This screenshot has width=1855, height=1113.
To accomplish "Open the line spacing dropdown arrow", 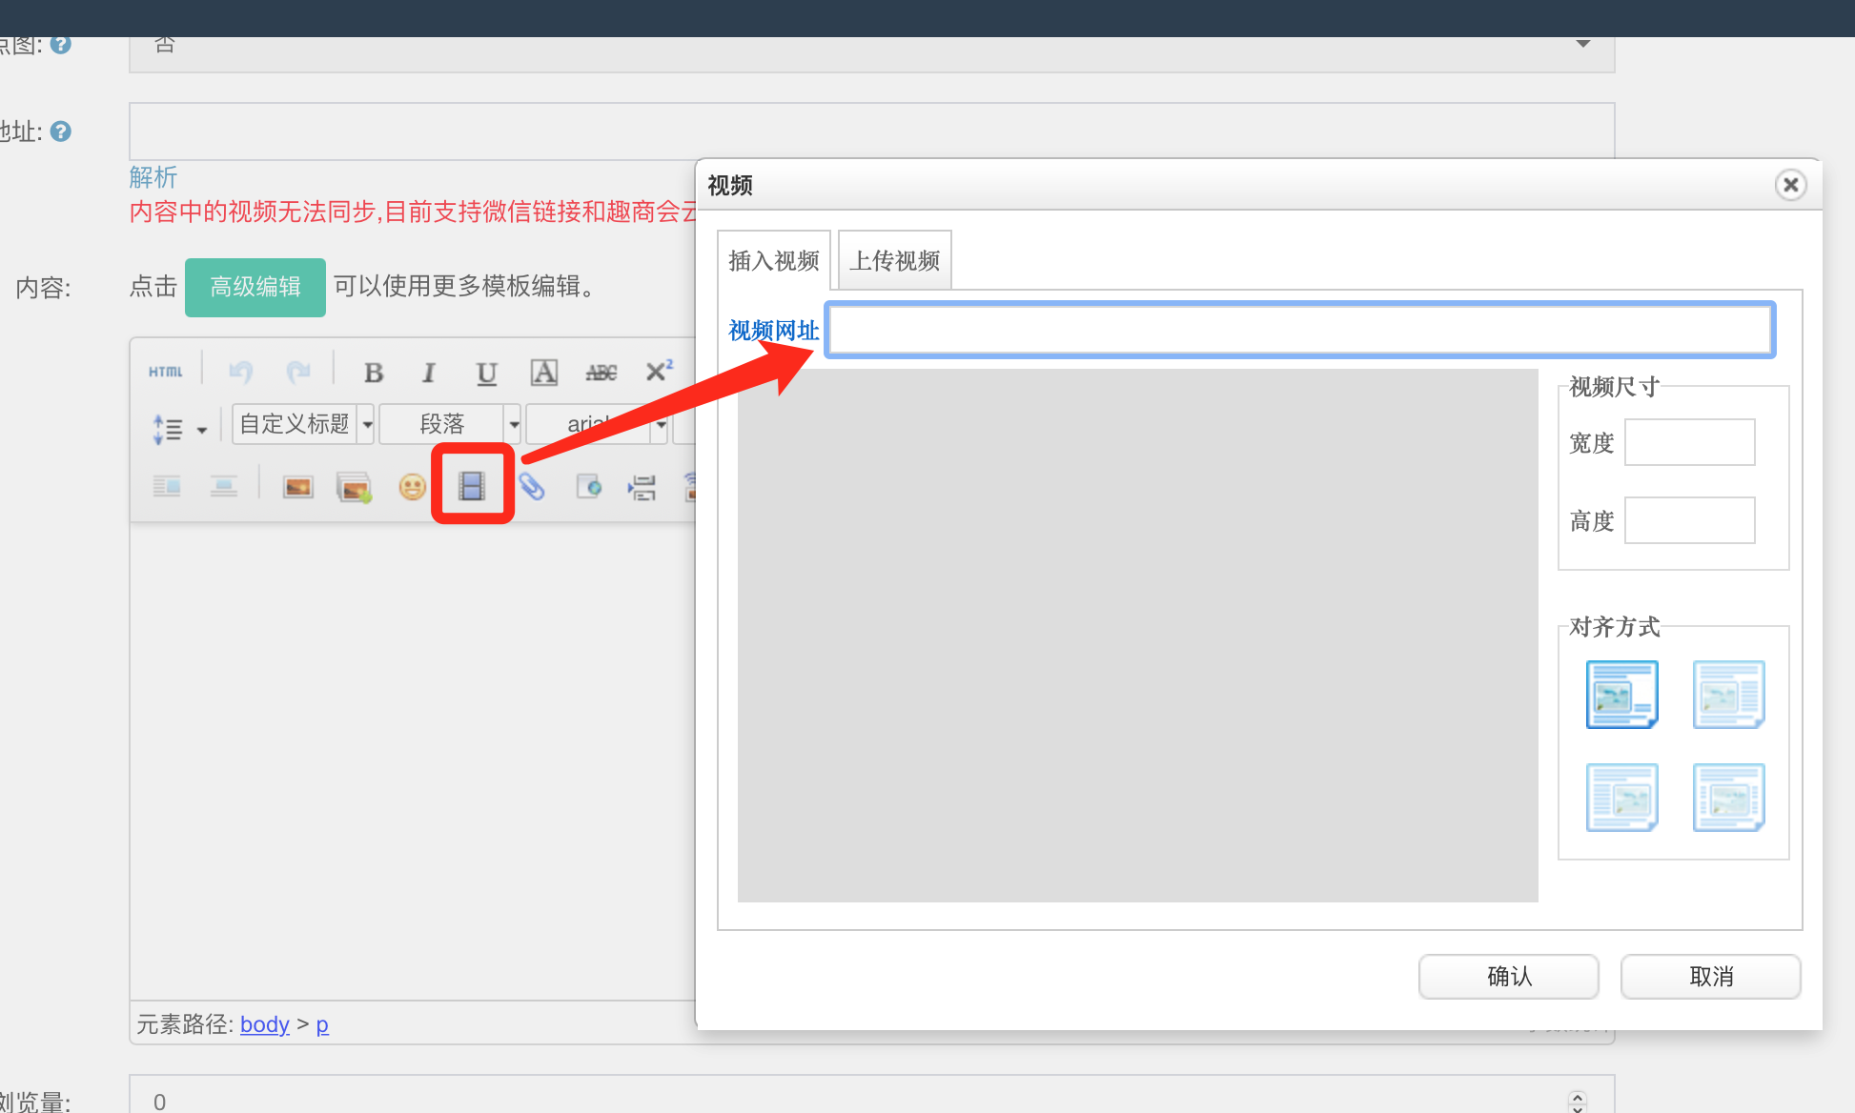I will (202, 430).
